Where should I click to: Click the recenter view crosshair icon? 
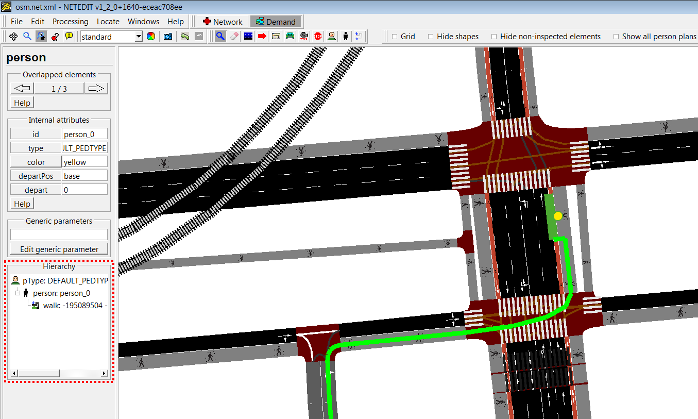13,37
